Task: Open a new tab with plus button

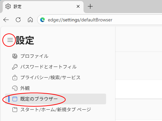Action: (x=90, y=6)
